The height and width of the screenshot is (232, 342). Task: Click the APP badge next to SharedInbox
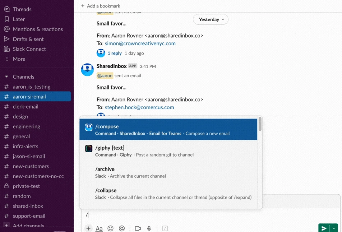tap(133, 66)
